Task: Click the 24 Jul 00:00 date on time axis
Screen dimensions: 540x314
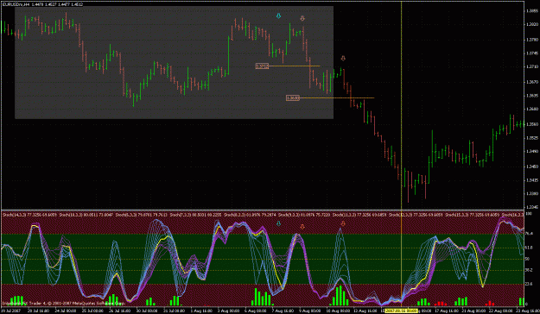Action: pyautogui.click(x=66, y=311)
